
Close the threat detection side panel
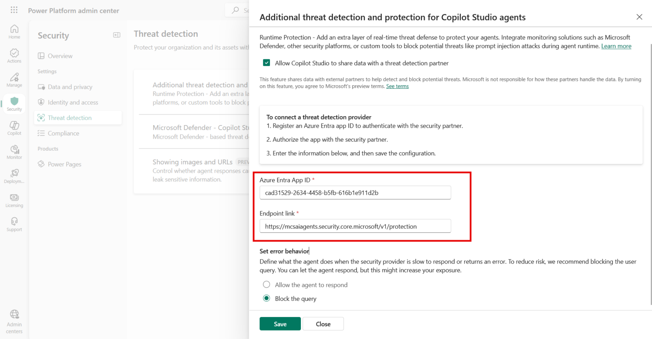(x=639, y=17)
